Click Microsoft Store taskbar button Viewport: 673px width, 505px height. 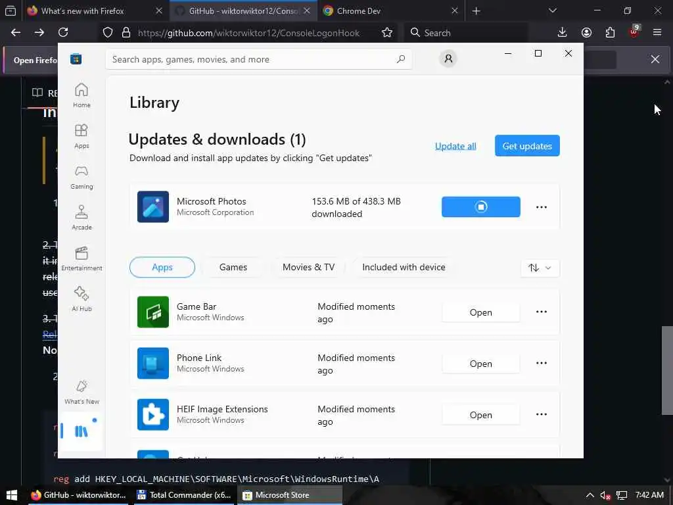click(x=290, y=495)
